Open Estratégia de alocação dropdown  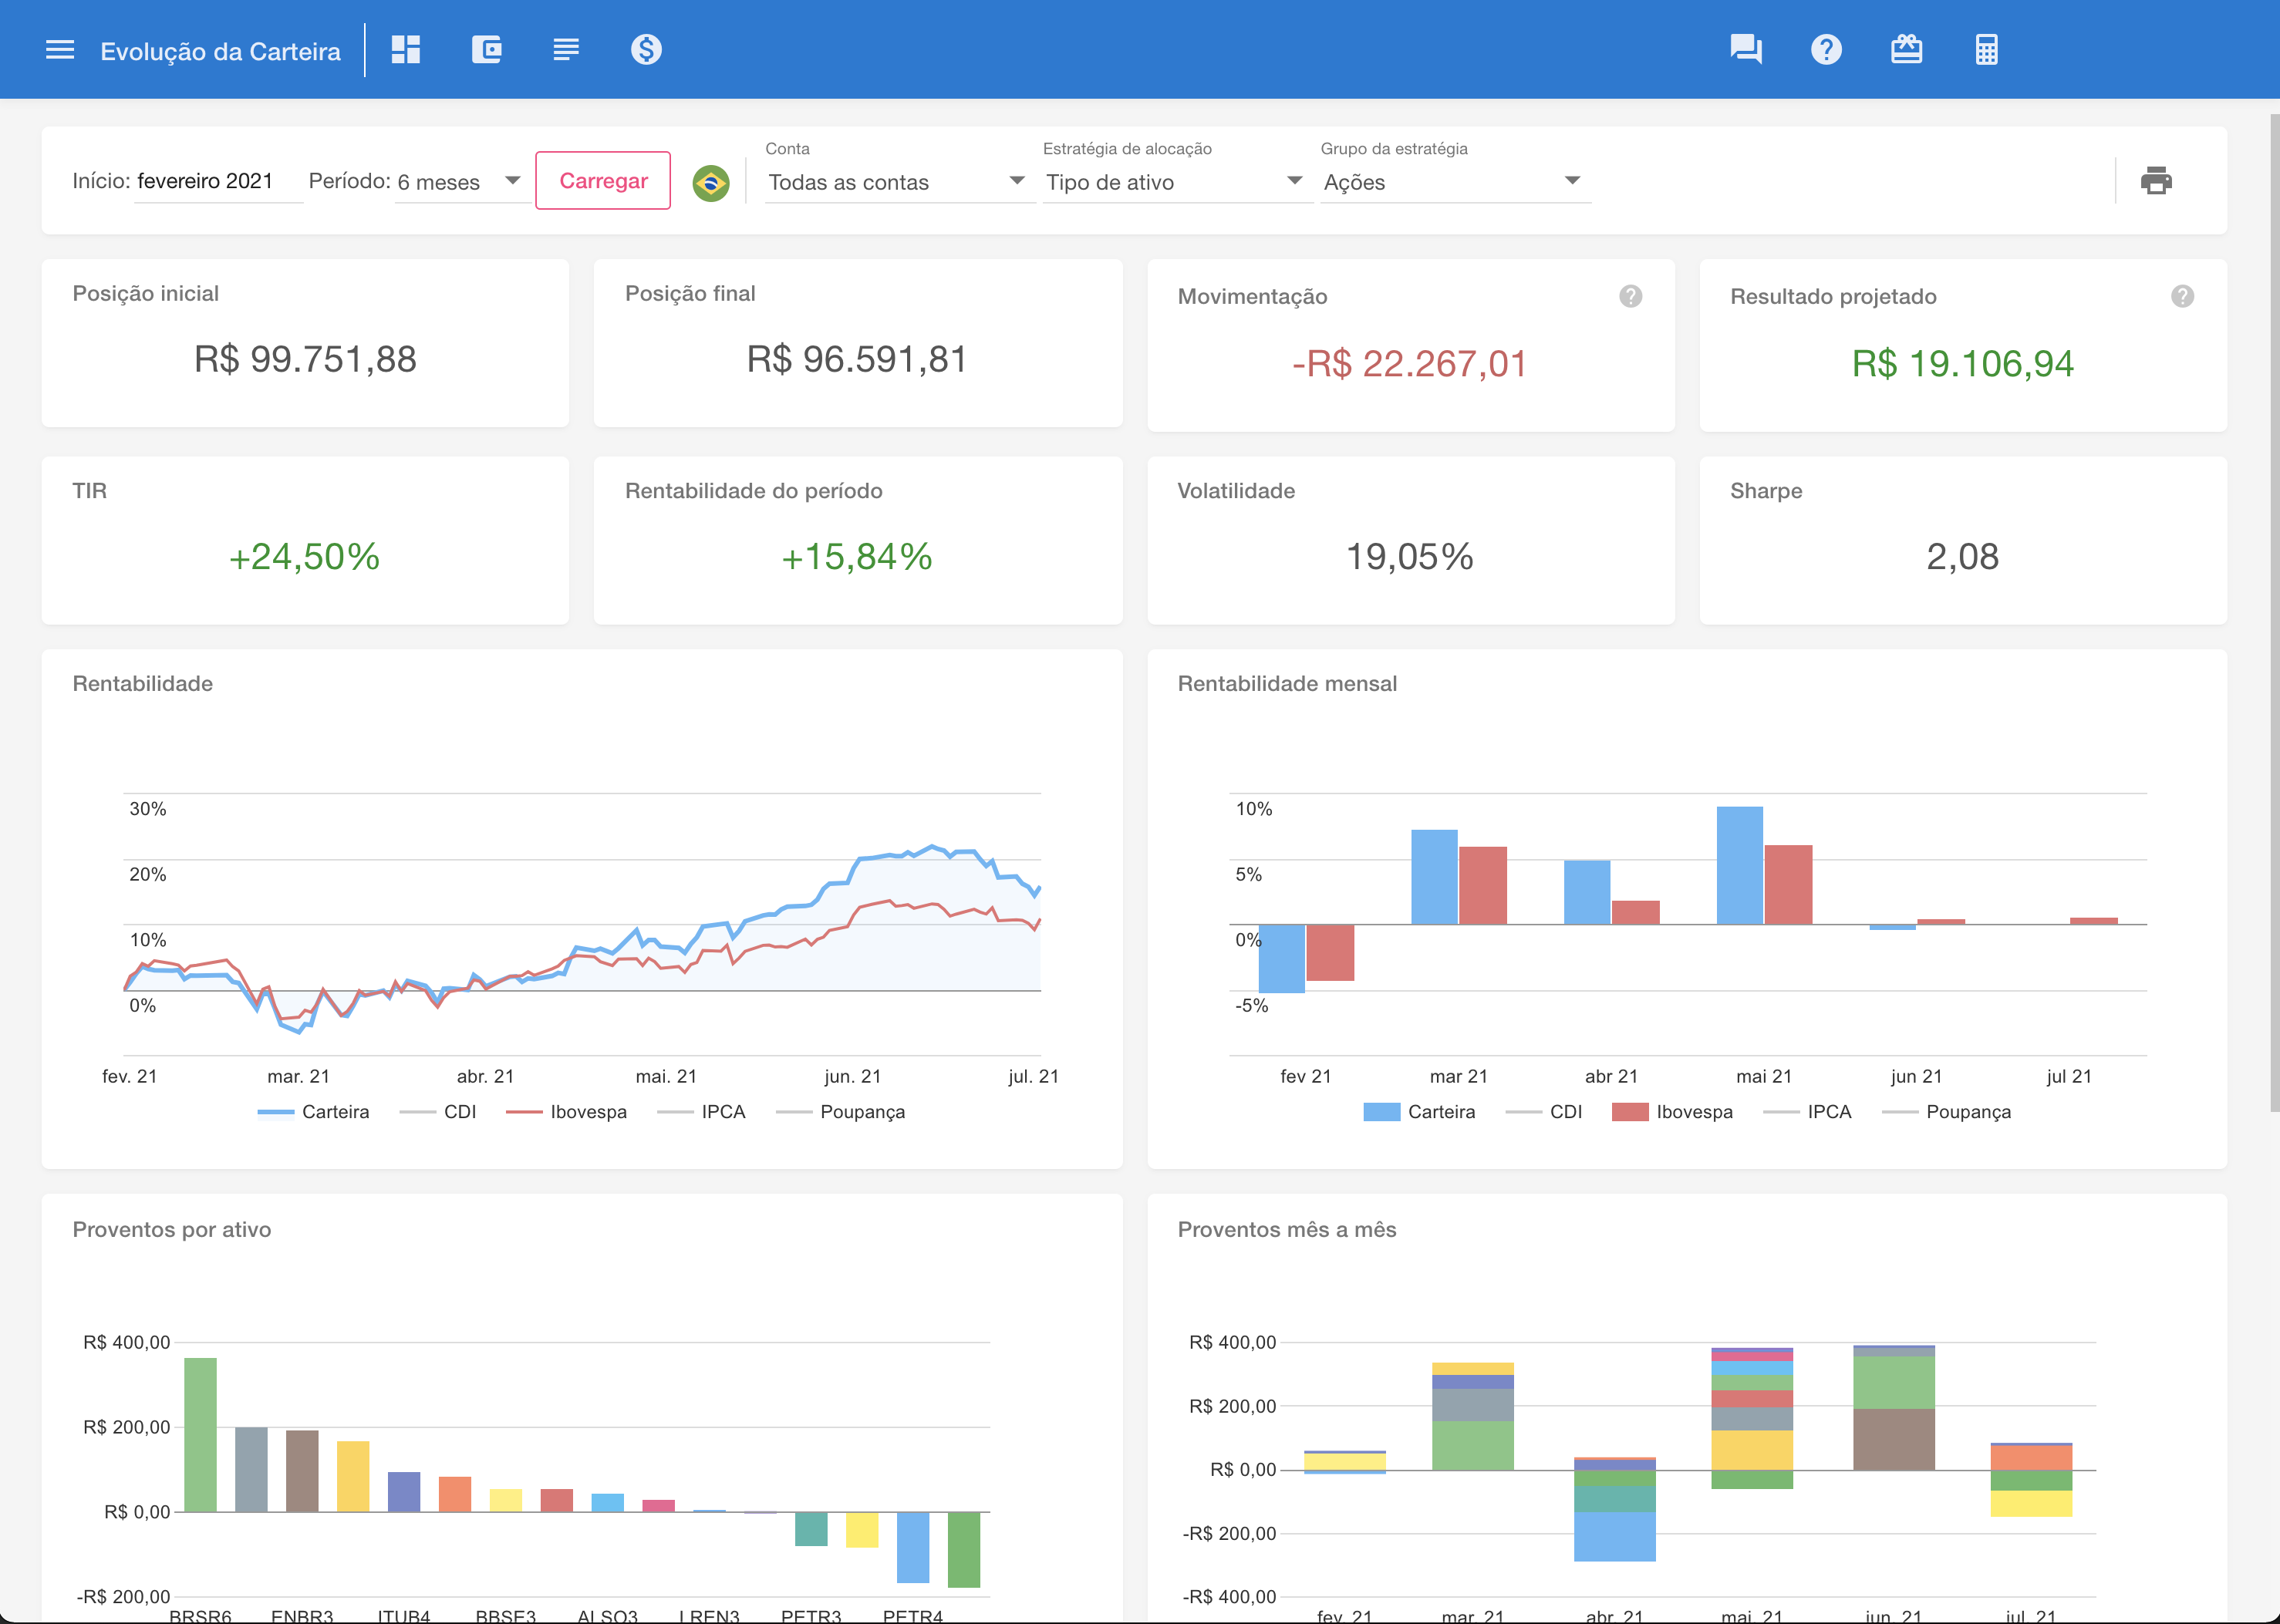click(x=1175, y=182)
